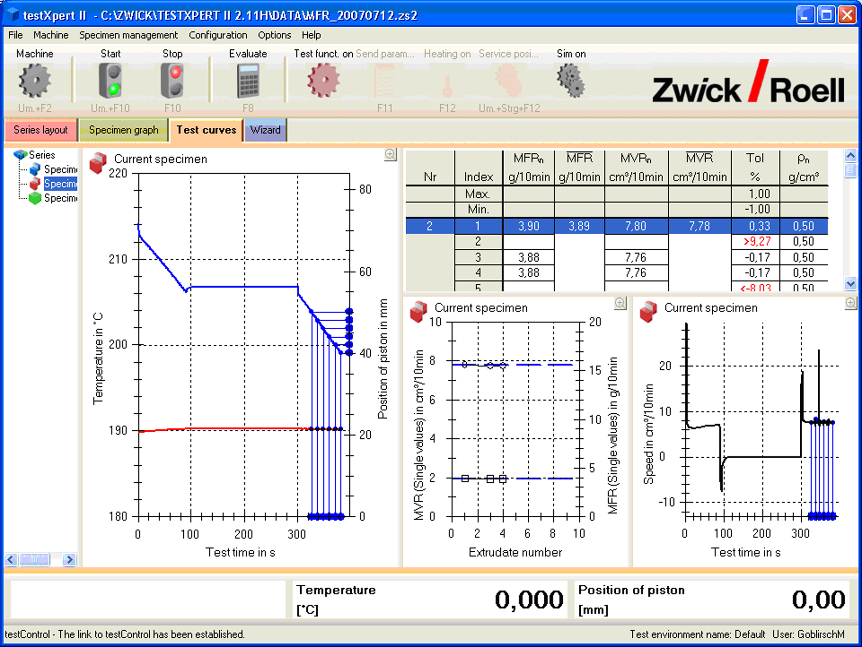Stop the test with the red traffic light
Screen dimensions: 862x647
(172, 81)
